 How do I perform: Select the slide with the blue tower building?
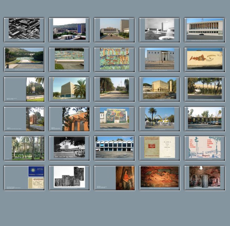[x=69, y=30]
